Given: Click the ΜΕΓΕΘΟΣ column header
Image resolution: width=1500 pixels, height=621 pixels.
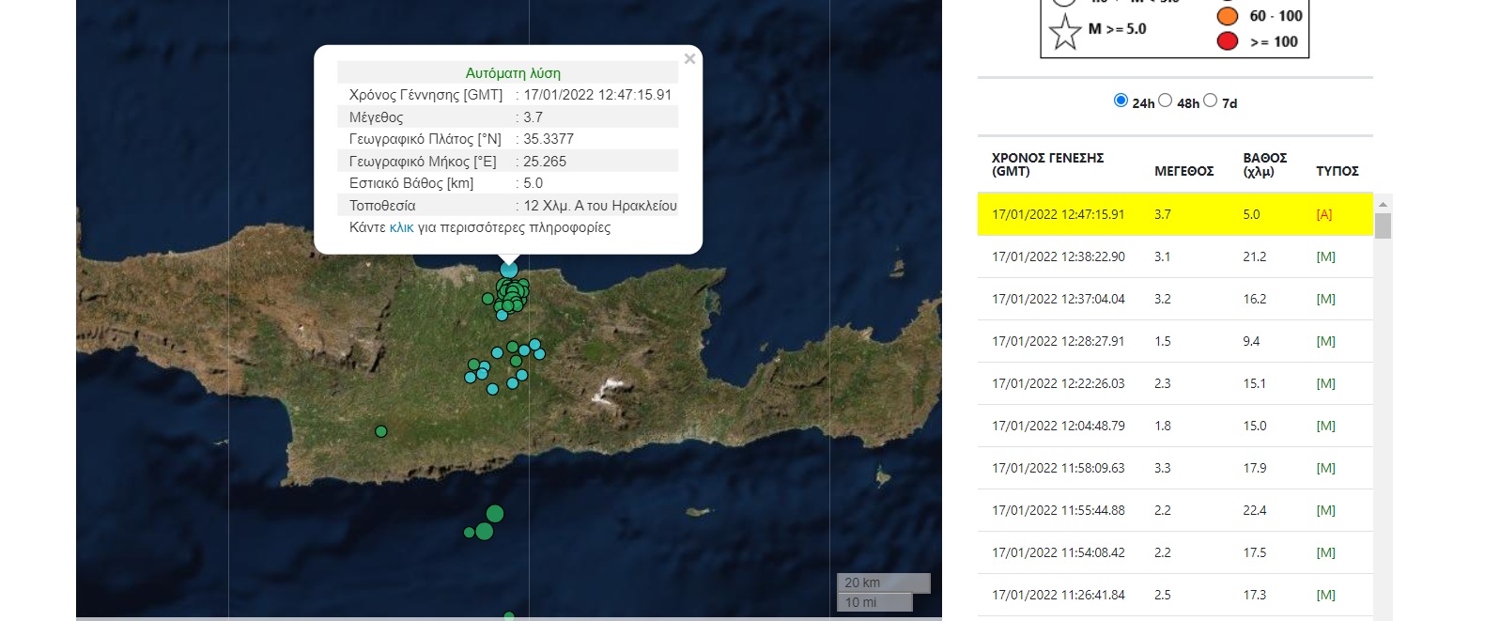Looking at the screenshot, I should [1183, 171].
